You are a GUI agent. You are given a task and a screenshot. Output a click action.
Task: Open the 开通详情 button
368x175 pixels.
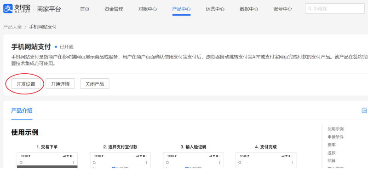tap(60, 84)
